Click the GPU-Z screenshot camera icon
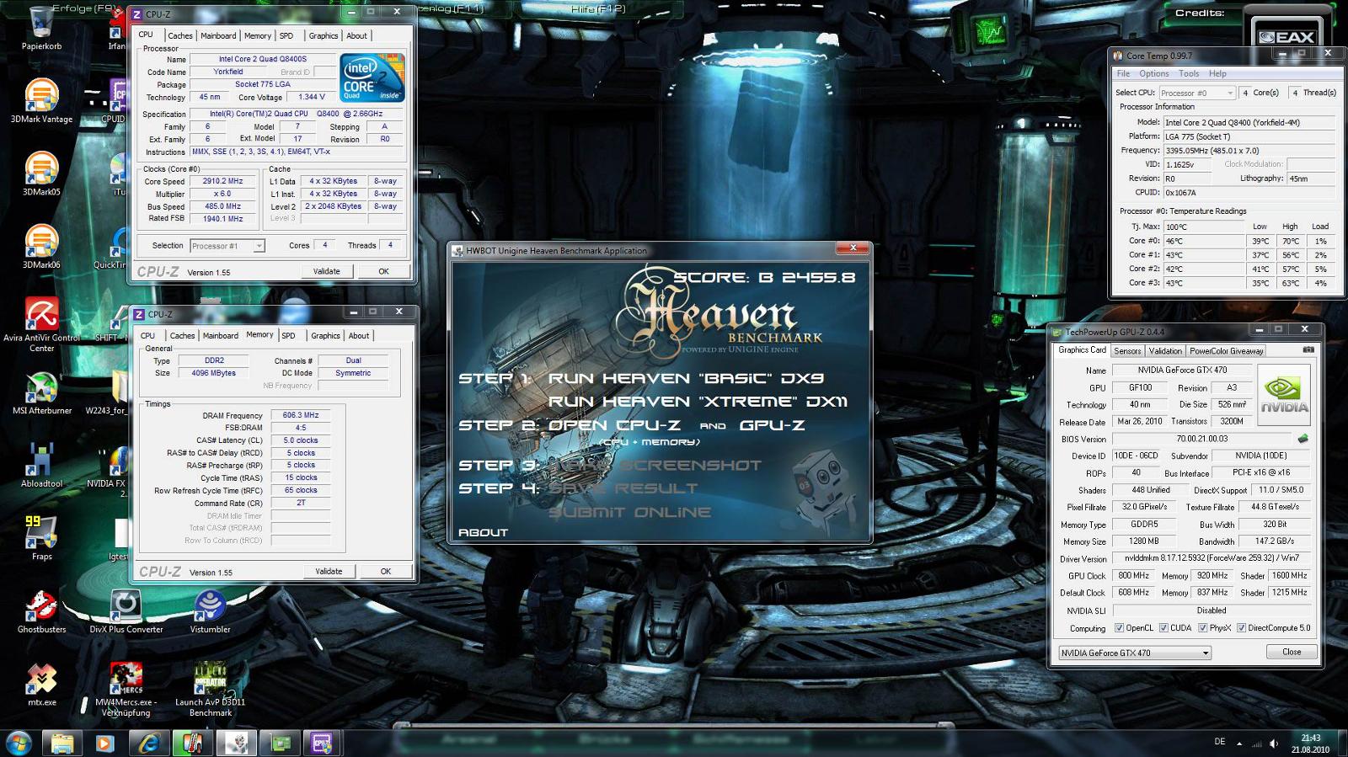 click(x=1308, y=350)
